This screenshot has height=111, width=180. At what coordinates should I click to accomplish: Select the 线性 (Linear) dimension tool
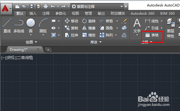pos(152,21)
